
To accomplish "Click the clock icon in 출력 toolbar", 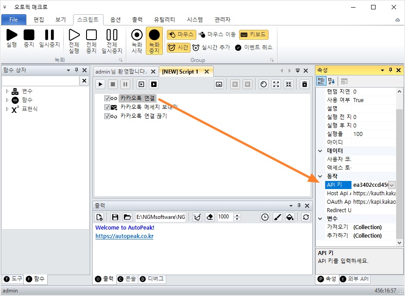I will pyautogui.click(x=265, y=217).
